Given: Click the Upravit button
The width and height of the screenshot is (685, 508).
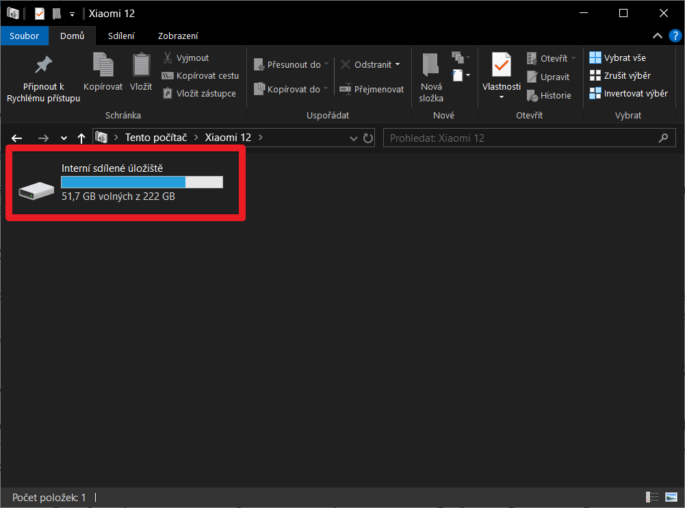Looking at the screenshot, I should pyautogui.click(x=548, y=77).
